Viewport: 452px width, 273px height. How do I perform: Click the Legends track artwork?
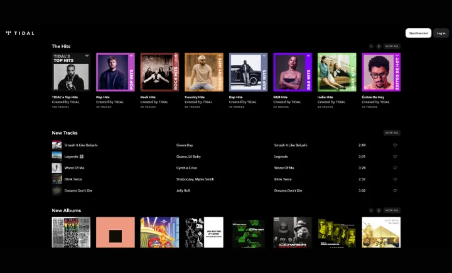pyautogui.click(x=56, y=157)
